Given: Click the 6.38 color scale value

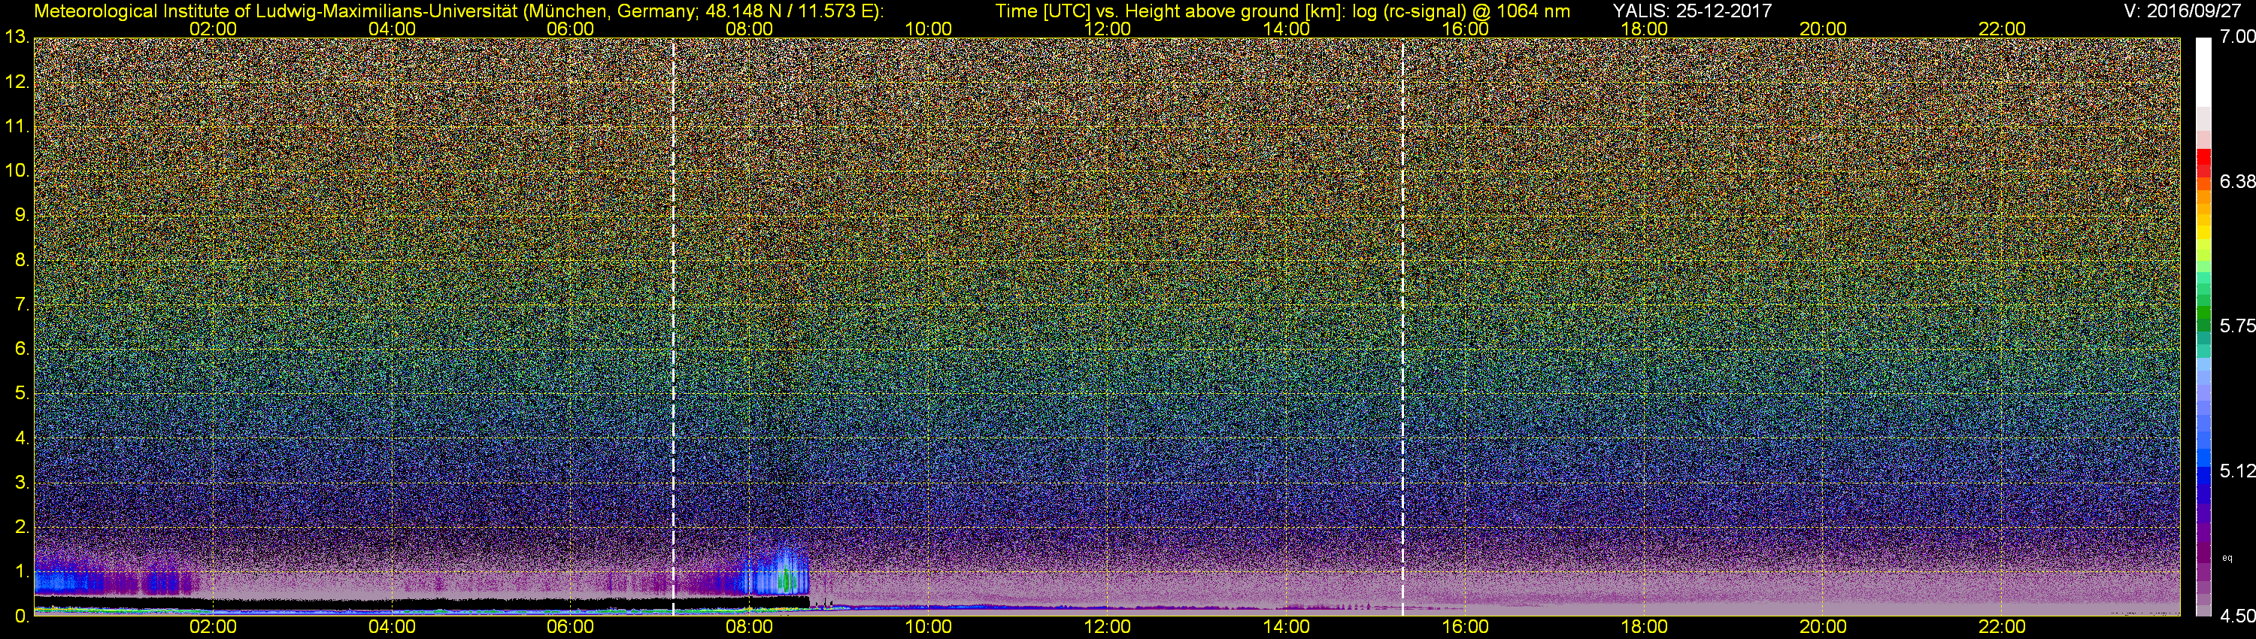Looking at the screenshot, I should pyautogui.click(x=2236, y=181).
